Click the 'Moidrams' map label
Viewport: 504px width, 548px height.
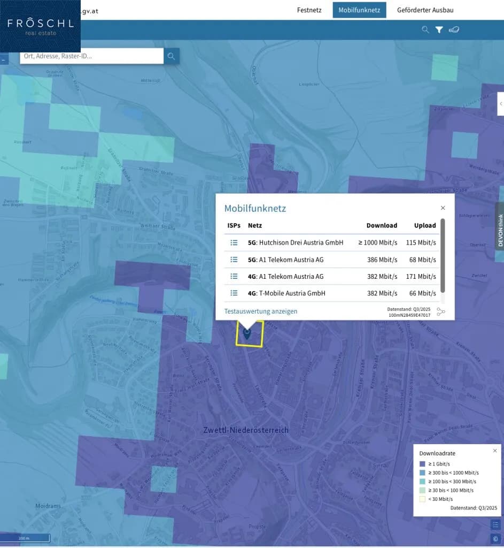click(48, 506)
